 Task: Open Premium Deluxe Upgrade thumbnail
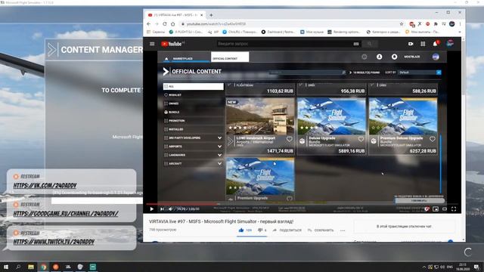403,116
